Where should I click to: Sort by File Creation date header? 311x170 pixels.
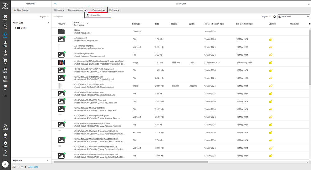[244, 24]
